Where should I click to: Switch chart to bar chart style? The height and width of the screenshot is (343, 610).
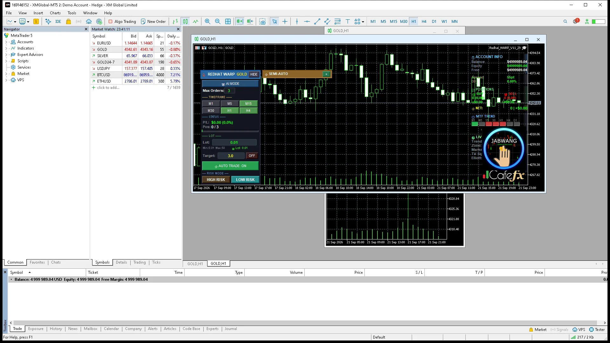click(x=175, y=22)
